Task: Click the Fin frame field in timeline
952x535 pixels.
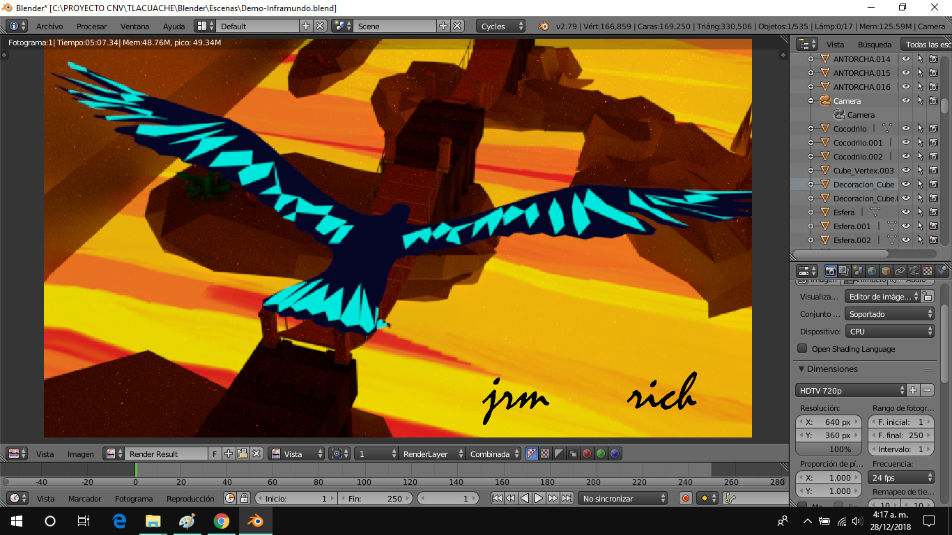Action: [x=376, y=498]
